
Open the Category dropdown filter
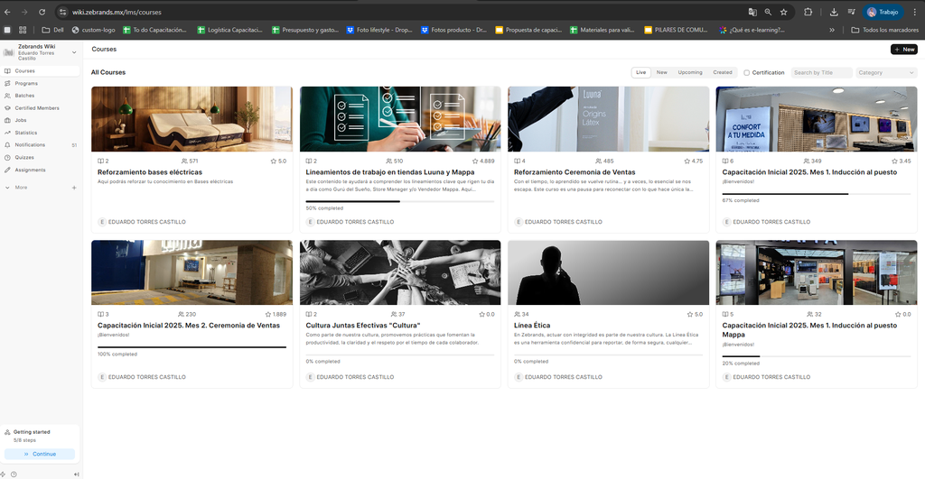(x=886, y=72)
